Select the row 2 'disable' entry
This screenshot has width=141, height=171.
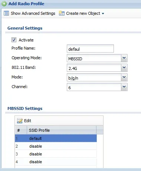(x=56, y=146)
